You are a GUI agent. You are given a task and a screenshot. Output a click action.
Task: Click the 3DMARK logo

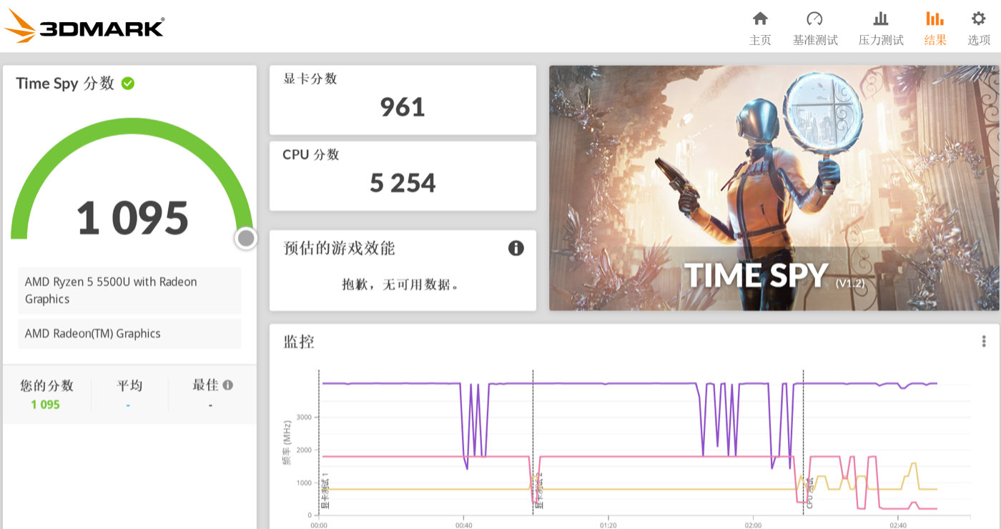[84, 27]
